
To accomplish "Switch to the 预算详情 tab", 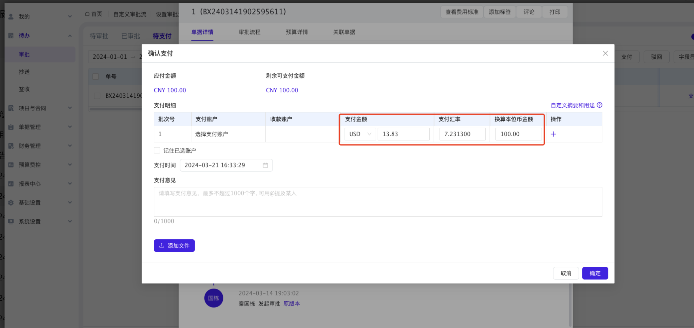I will tap(297, 32).
